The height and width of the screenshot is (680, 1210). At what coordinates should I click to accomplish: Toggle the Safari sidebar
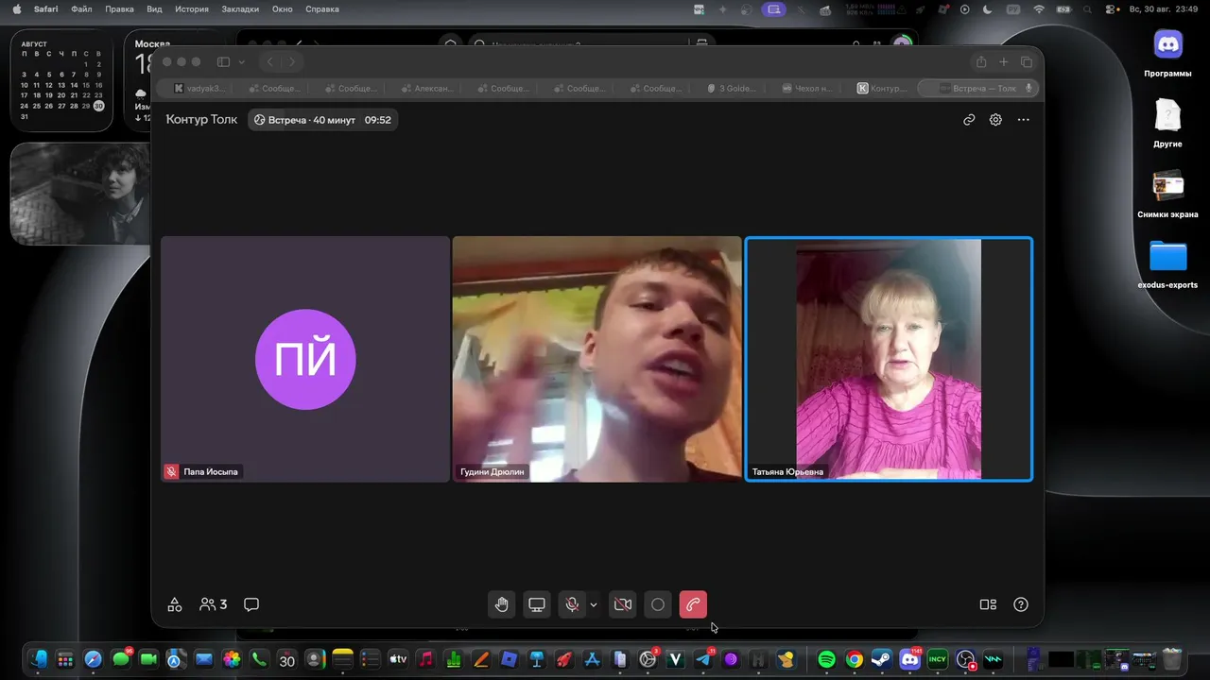point(223,62)
